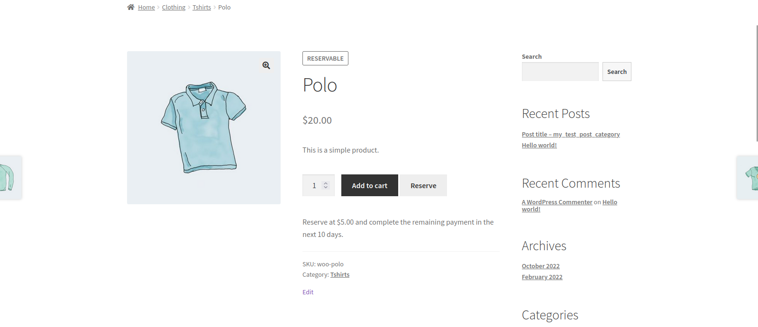Navigate to Home breadcrumb link
The height and width of the screenshot is (327, 758).
[x=146, y=8]
